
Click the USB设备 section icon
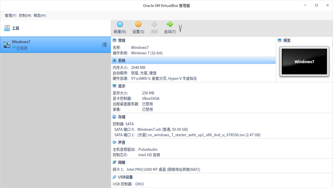tap(114, 177)
